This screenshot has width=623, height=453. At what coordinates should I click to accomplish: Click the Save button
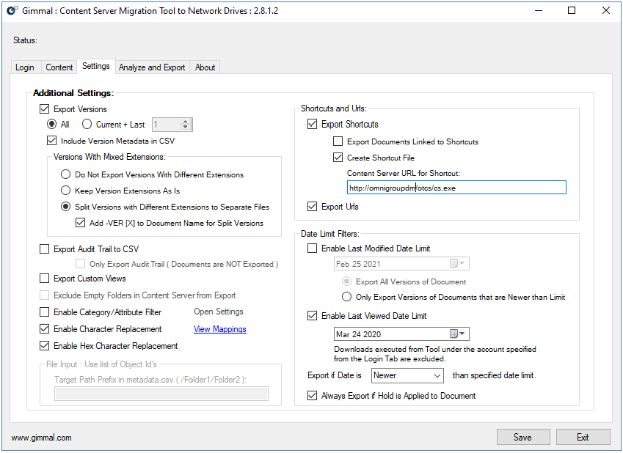[522, 437]
